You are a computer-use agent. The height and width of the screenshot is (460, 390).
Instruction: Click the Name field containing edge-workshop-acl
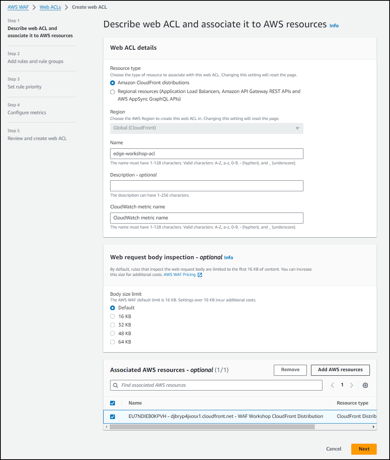[207, 154]
